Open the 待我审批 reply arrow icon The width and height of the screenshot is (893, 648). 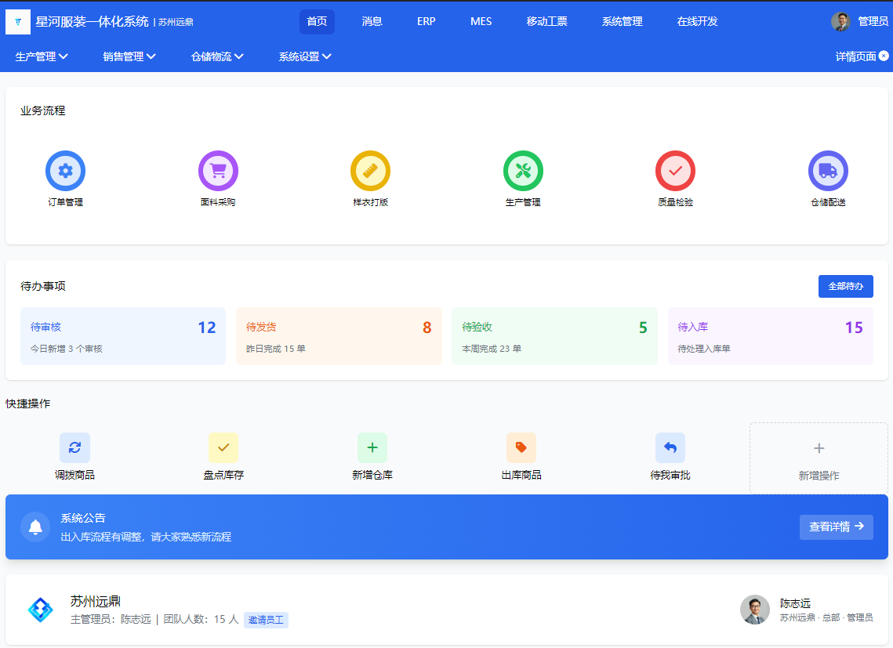670,447
